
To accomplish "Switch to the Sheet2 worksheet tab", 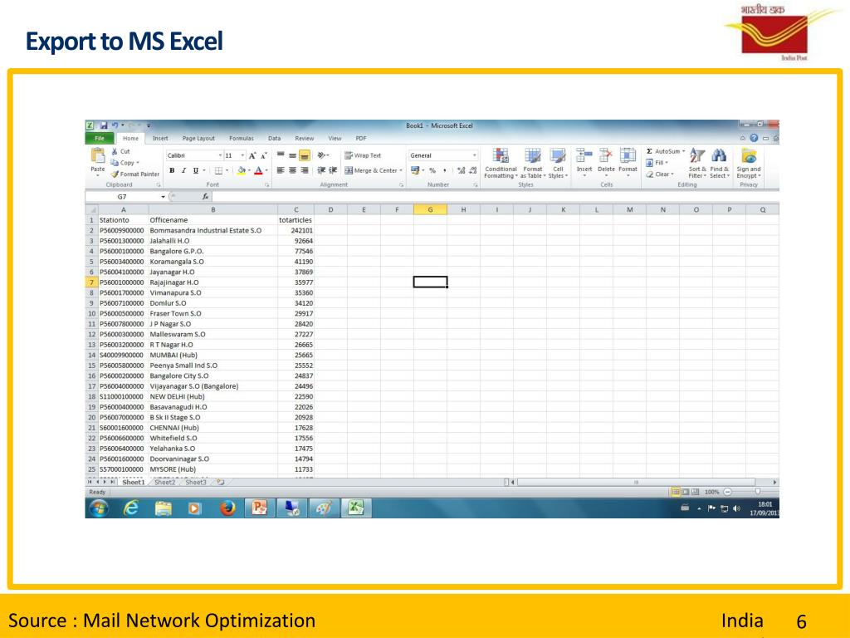I will point(165,482).
